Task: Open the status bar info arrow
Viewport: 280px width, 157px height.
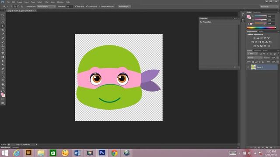Action: point(36,144)
